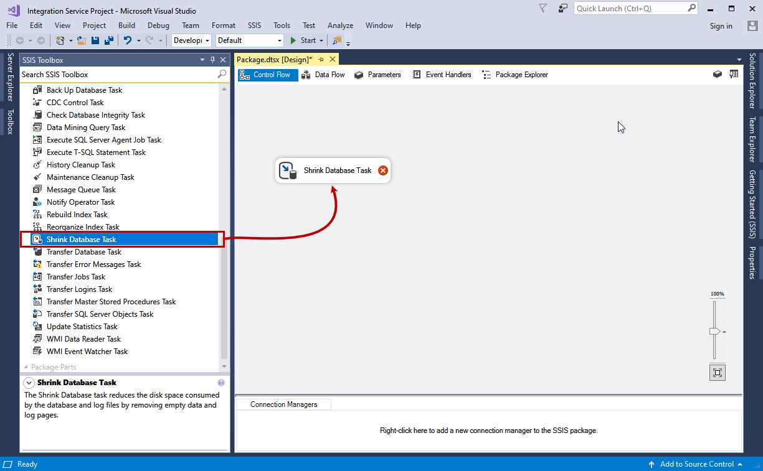Click the Quick Launch magnifier icon
This screenshot has height=471, width=763.
coord(692,8)
